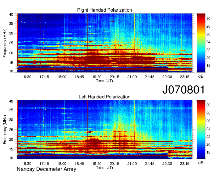The image size is (214, 173).
Task: Click the 22 dB value on Left Handed colorbar
Action: 208,137
